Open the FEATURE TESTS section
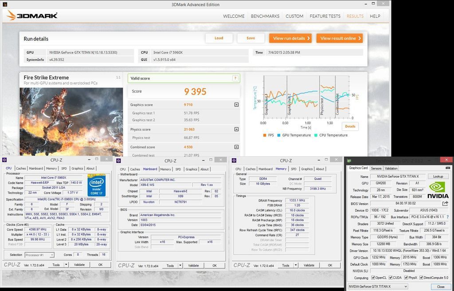 [325, 16]
